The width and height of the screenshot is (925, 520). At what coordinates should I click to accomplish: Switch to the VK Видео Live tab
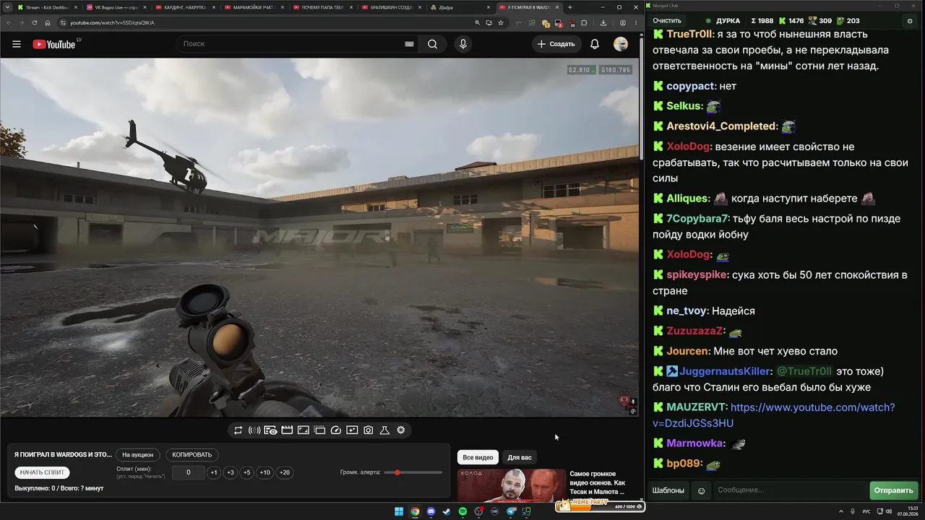point(116,7)
